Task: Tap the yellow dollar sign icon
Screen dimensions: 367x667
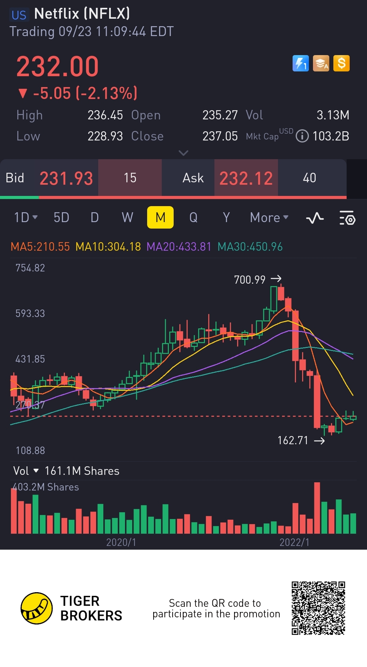Action: pos(342,63)
